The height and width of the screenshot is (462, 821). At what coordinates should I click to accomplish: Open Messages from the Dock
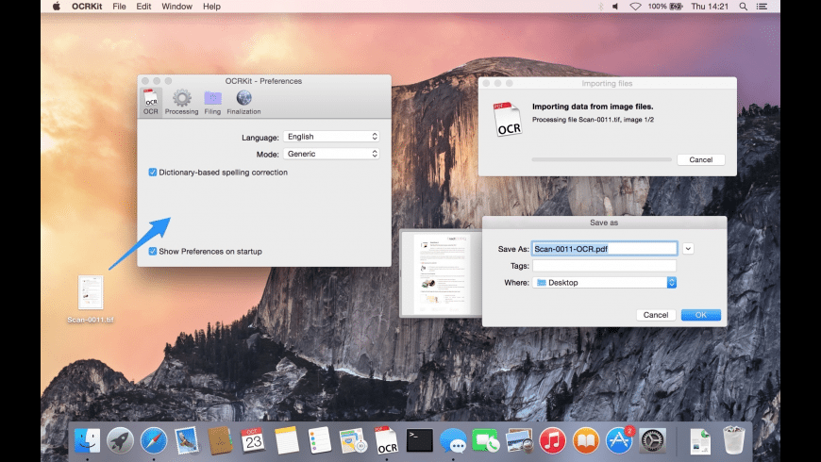[x=453, y=440]
